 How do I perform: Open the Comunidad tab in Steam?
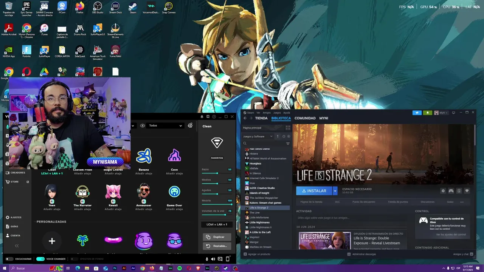coord(305,118)
